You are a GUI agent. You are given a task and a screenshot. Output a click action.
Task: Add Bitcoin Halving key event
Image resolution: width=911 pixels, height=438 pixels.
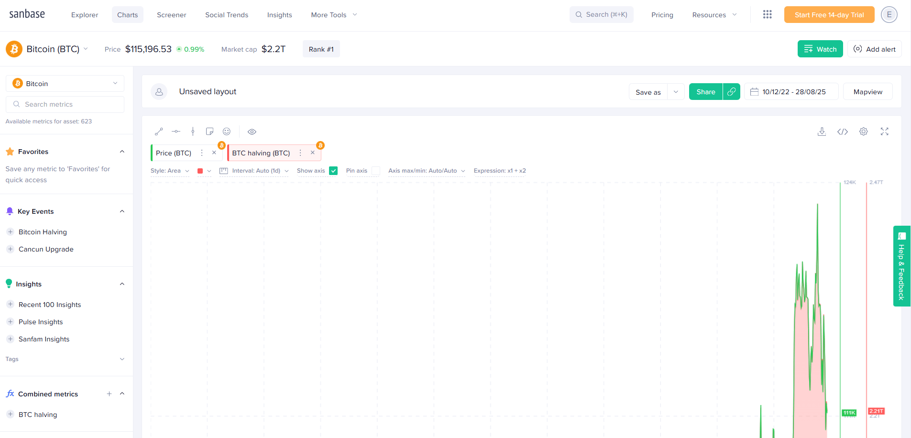[10, 232]
